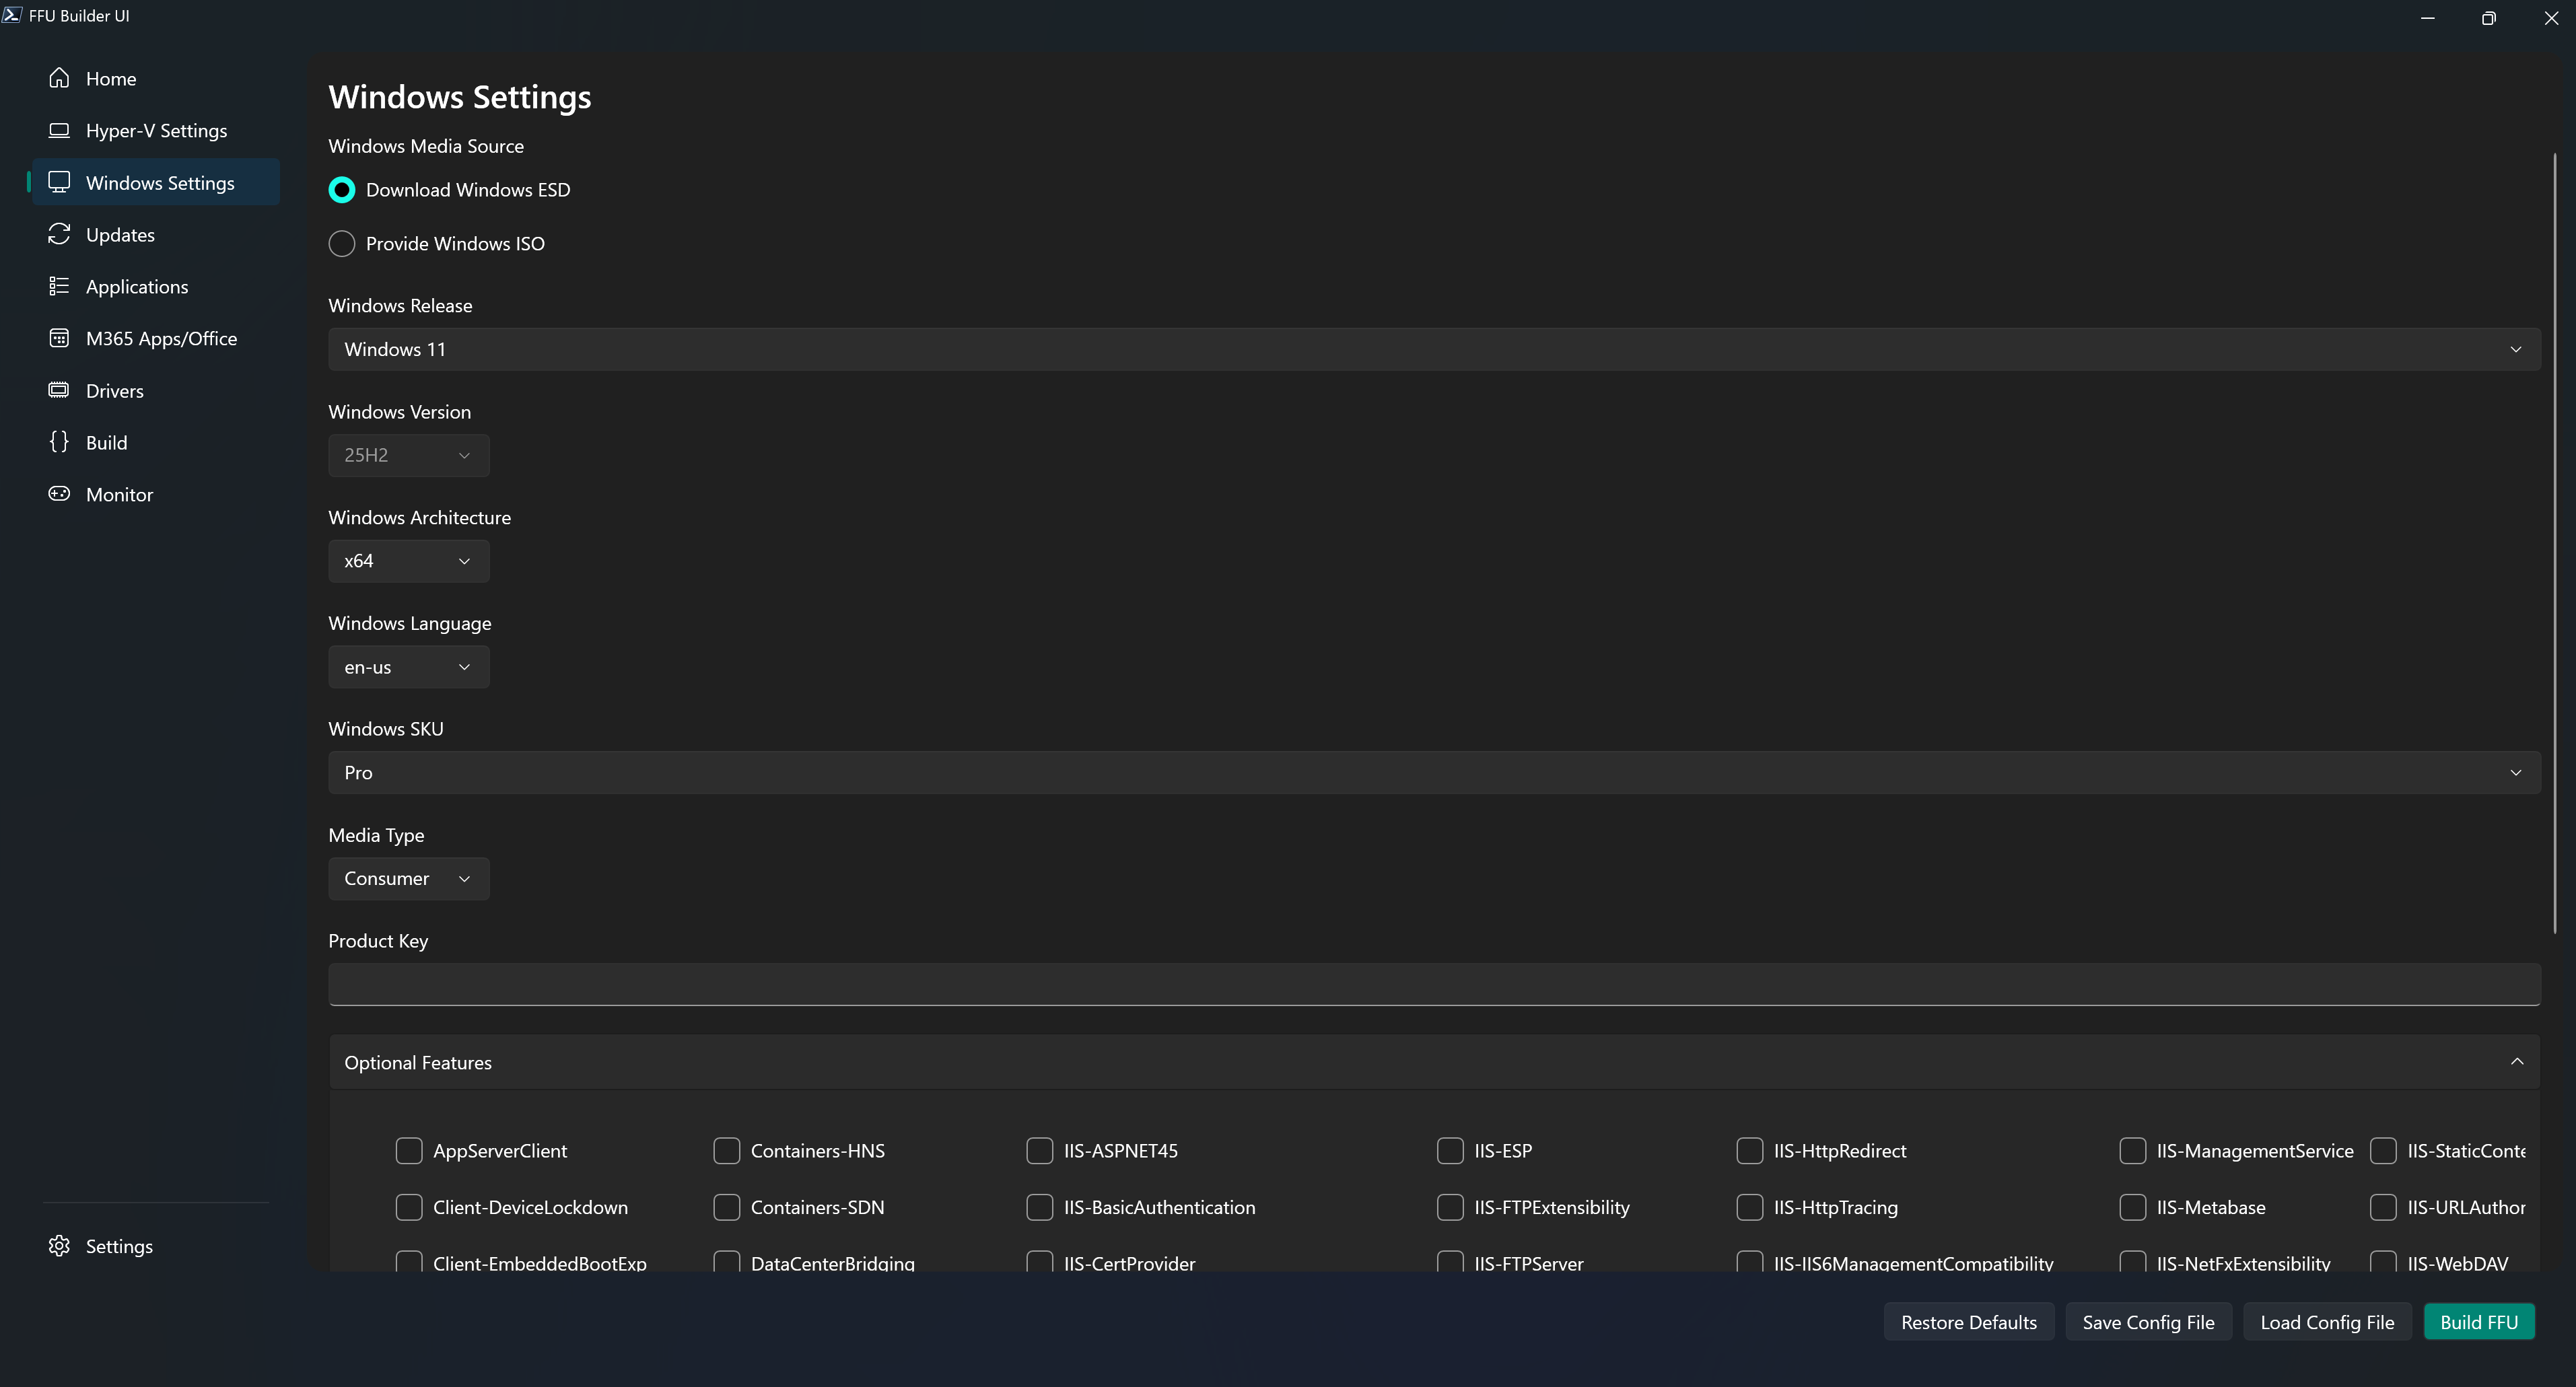
Task: Click the Build curly braces icon
Action: click(x=59, y=442)
